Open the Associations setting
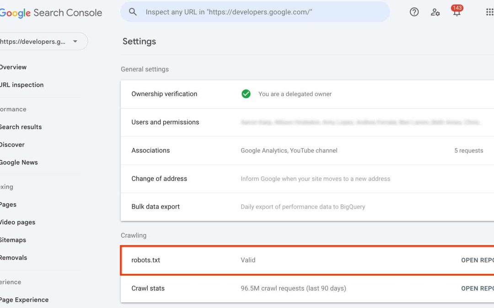 [x=307, y=151]
